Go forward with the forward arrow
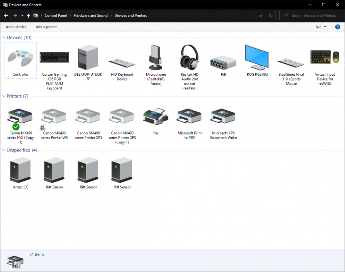 tap(15, 16)
